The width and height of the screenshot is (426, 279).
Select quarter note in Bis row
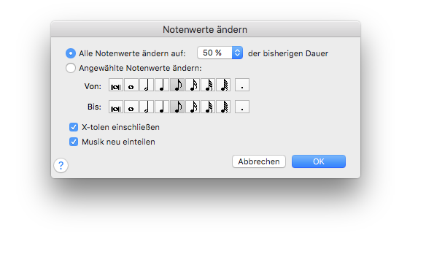pyautogui.click(x=162, y=107)
